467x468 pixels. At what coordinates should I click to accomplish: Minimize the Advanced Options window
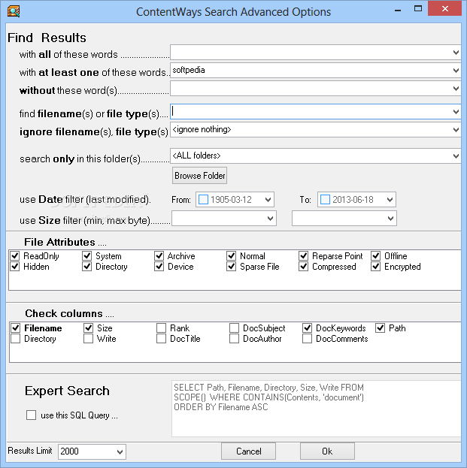397,10
